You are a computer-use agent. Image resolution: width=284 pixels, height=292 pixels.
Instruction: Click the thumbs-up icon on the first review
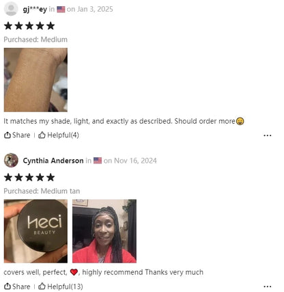[x=42, y=135]
